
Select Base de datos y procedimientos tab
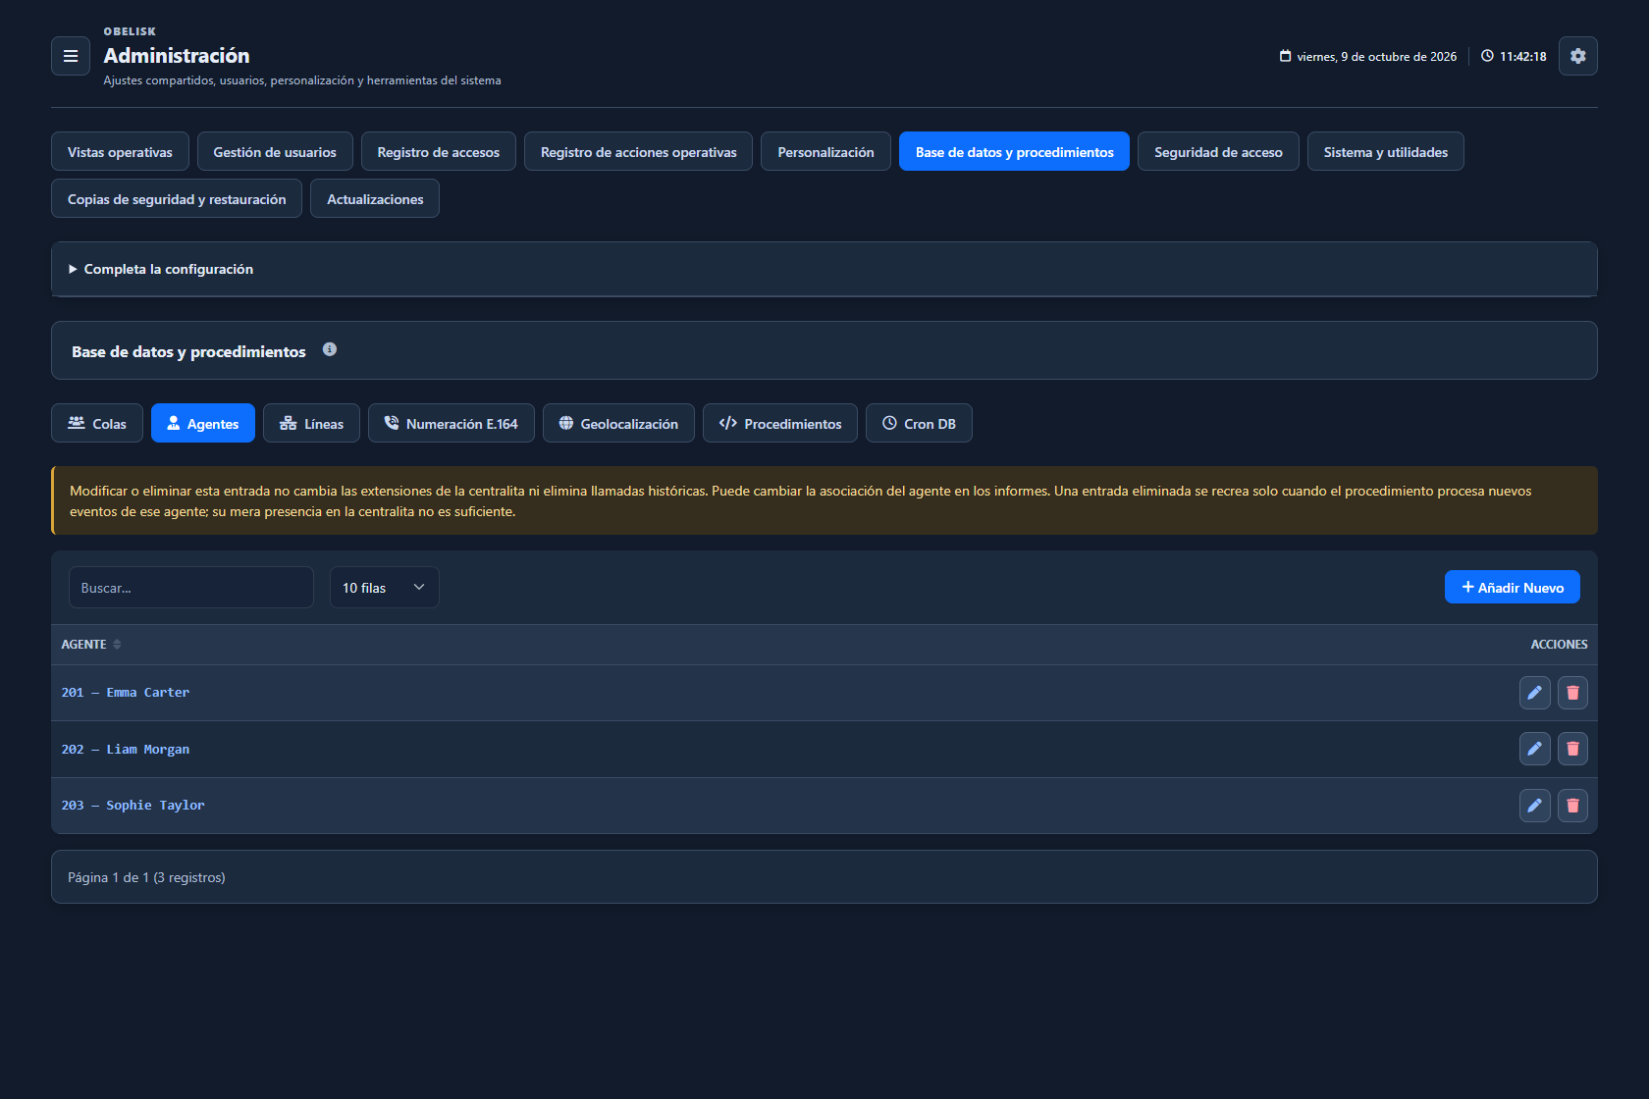pos(1014,151)
